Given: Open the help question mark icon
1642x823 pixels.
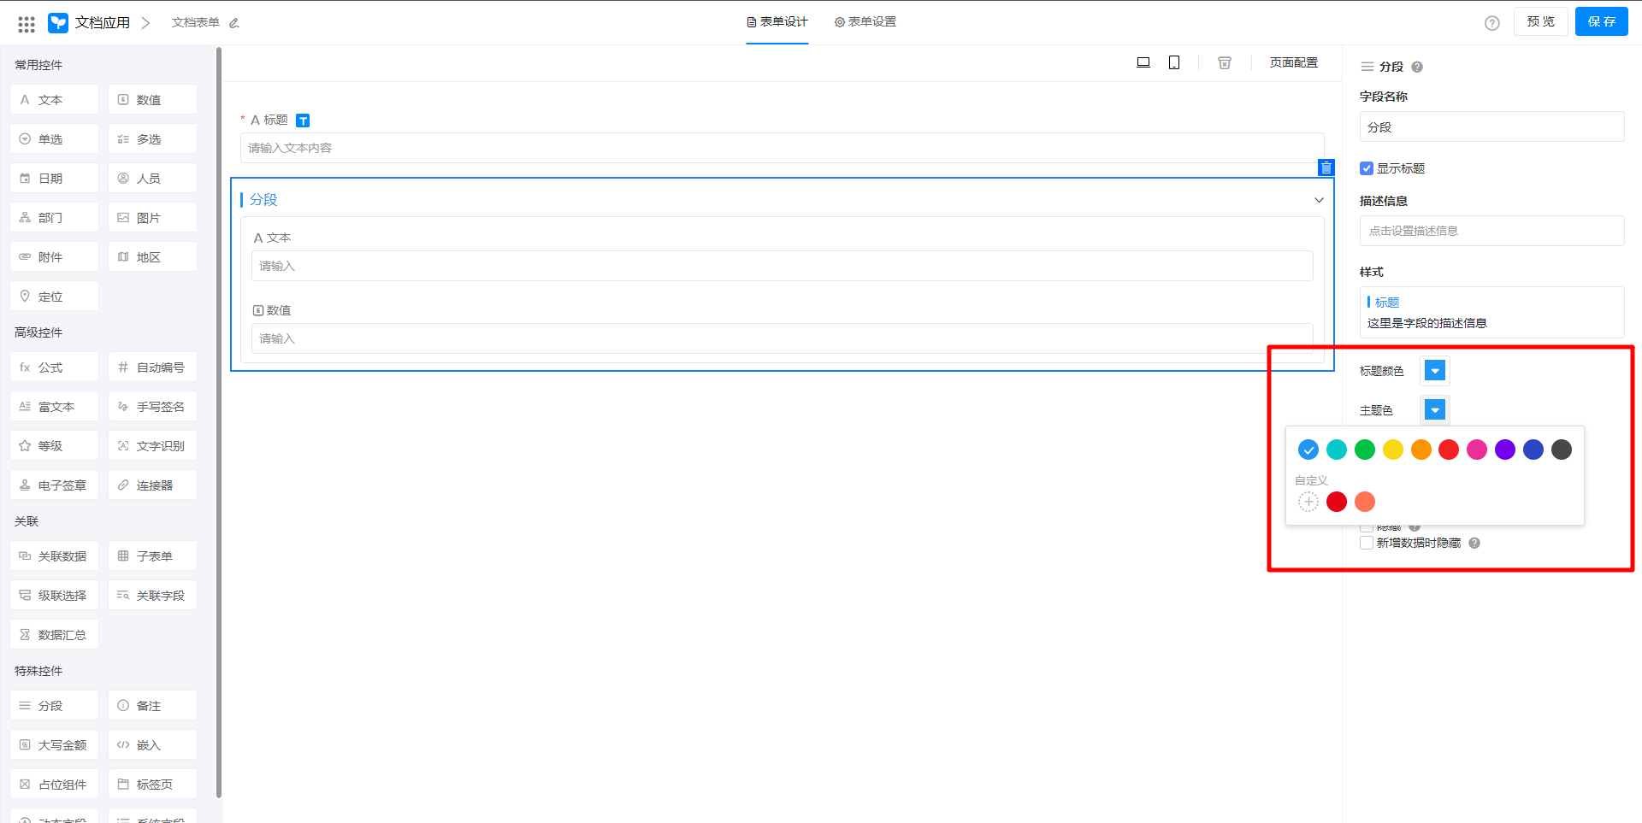Looking at the screenshot, I should (1492, 23).
